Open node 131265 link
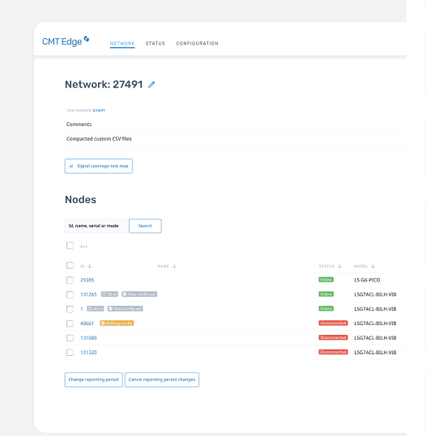Image resolution: width=426 pixels, height=436 pixels. [88, 294]
